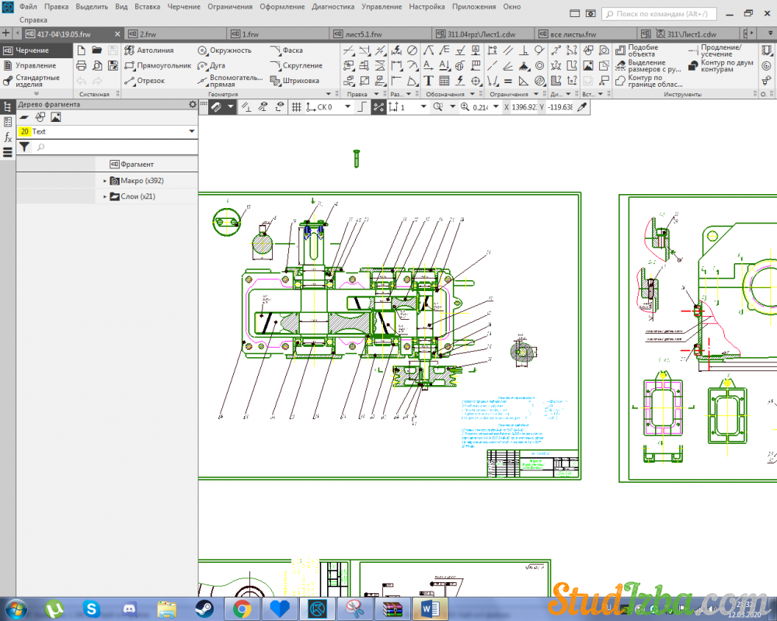Click the filter funnel icon in tree panel

coord(24,147)
